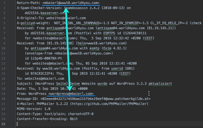Click 'X-Original-To:' header label
This screenshot has width=203, height=128.
(x=31, y=18)
